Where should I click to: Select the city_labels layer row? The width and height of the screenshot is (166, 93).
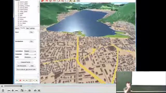point(23,23)
